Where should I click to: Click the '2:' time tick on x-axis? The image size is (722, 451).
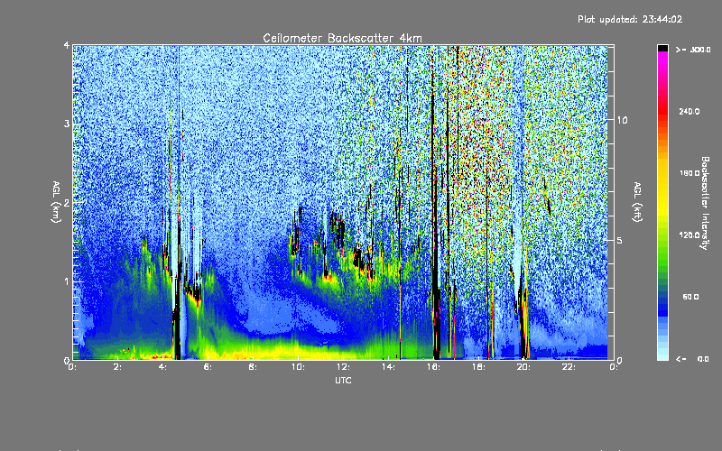(117, 367)
